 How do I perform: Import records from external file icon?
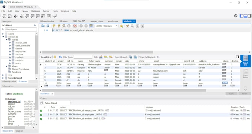point(136,57)
